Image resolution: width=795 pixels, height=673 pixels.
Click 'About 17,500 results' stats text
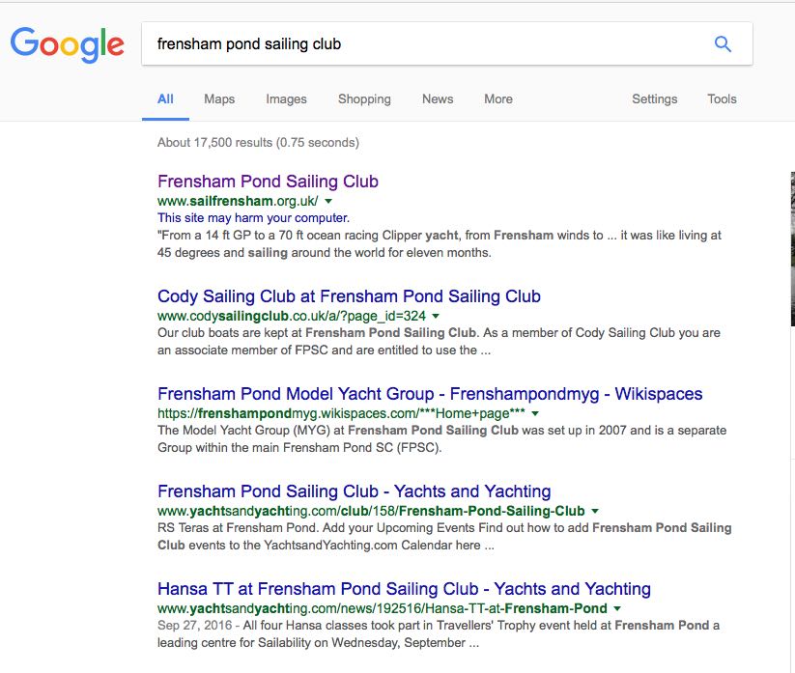pos(258,142)
